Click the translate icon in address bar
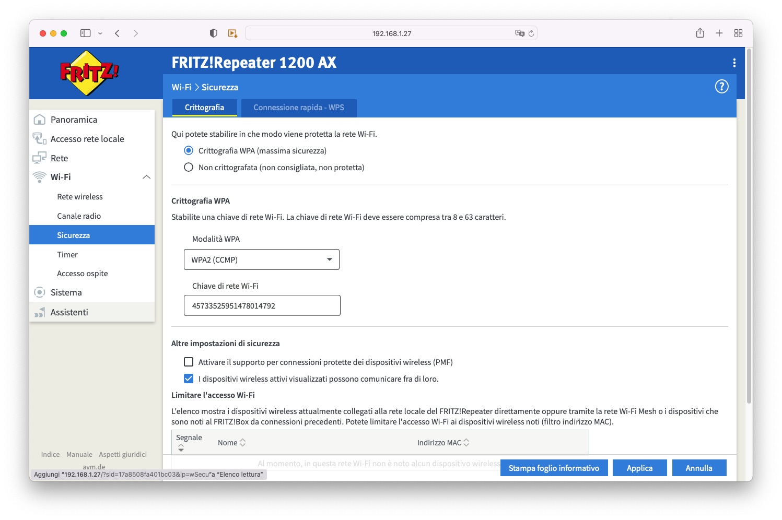The height and width of the screenshot is (520, 782). point(519,33)
